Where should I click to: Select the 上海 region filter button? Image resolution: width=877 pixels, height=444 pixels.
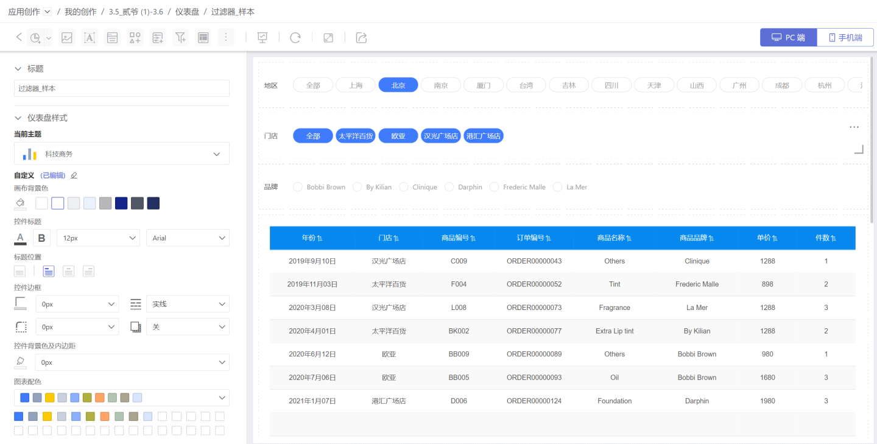tap(356, 85)
